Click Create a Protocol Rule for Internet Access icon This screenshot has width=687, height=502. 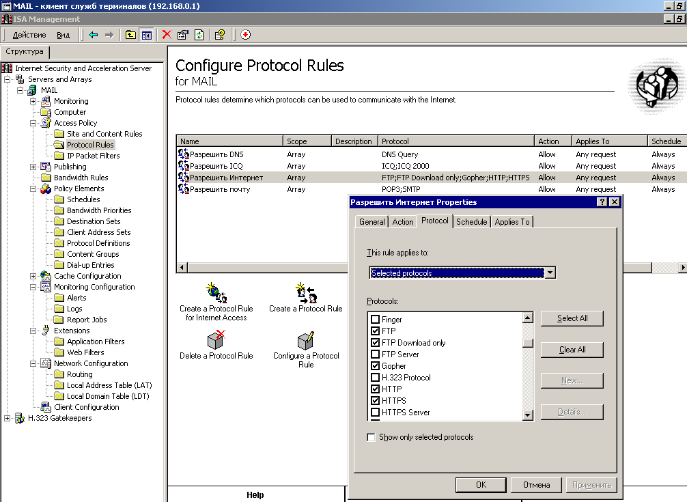click(x=216, y=292)
